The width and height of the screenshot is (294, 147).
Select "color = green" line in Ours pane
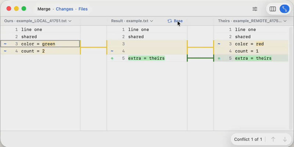[x=38, y=44]
